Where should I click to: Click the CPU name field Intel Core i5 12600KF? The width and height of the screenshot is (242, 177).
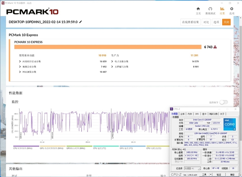[x=202, y=120]
